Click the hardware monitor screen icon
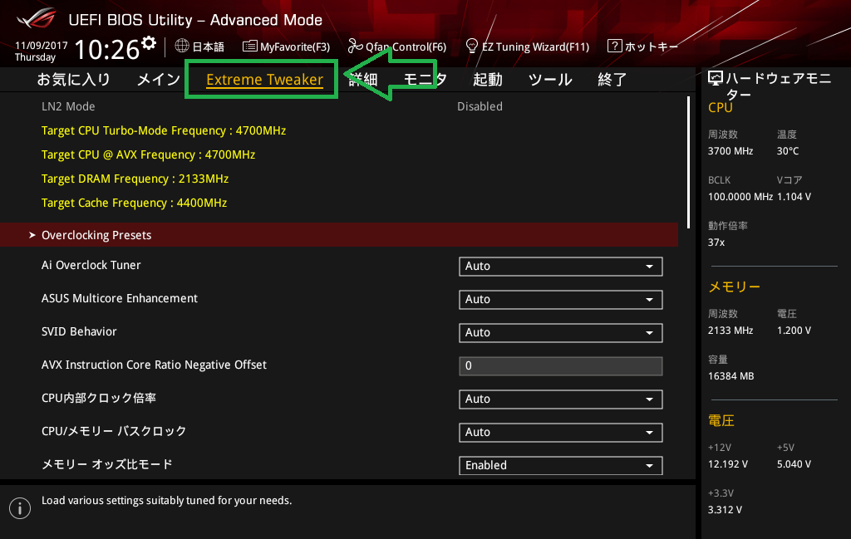The image size is (851, 539). (716, 79)
